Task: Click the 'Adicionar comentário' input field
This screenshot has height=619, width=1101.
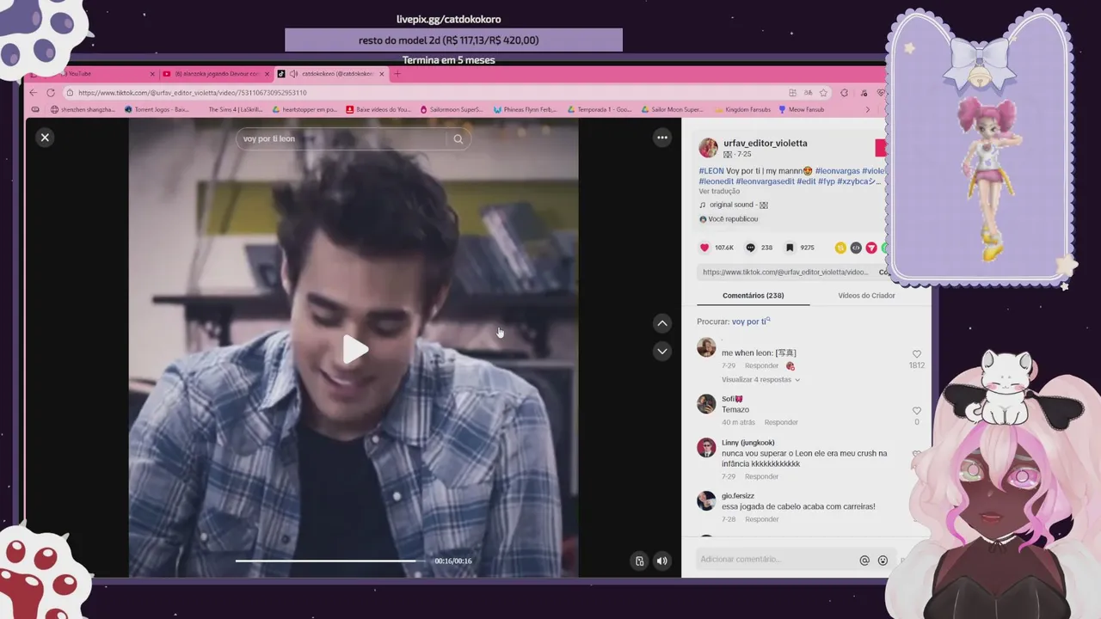Action: pyautogui.click(x=774, y=560)
